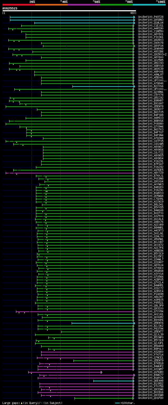The width and height of the screenshot is (168, 405).
Task: Click subject label UniRef100_Q01872
Action: pyautogui.click(x=151, y=245)
